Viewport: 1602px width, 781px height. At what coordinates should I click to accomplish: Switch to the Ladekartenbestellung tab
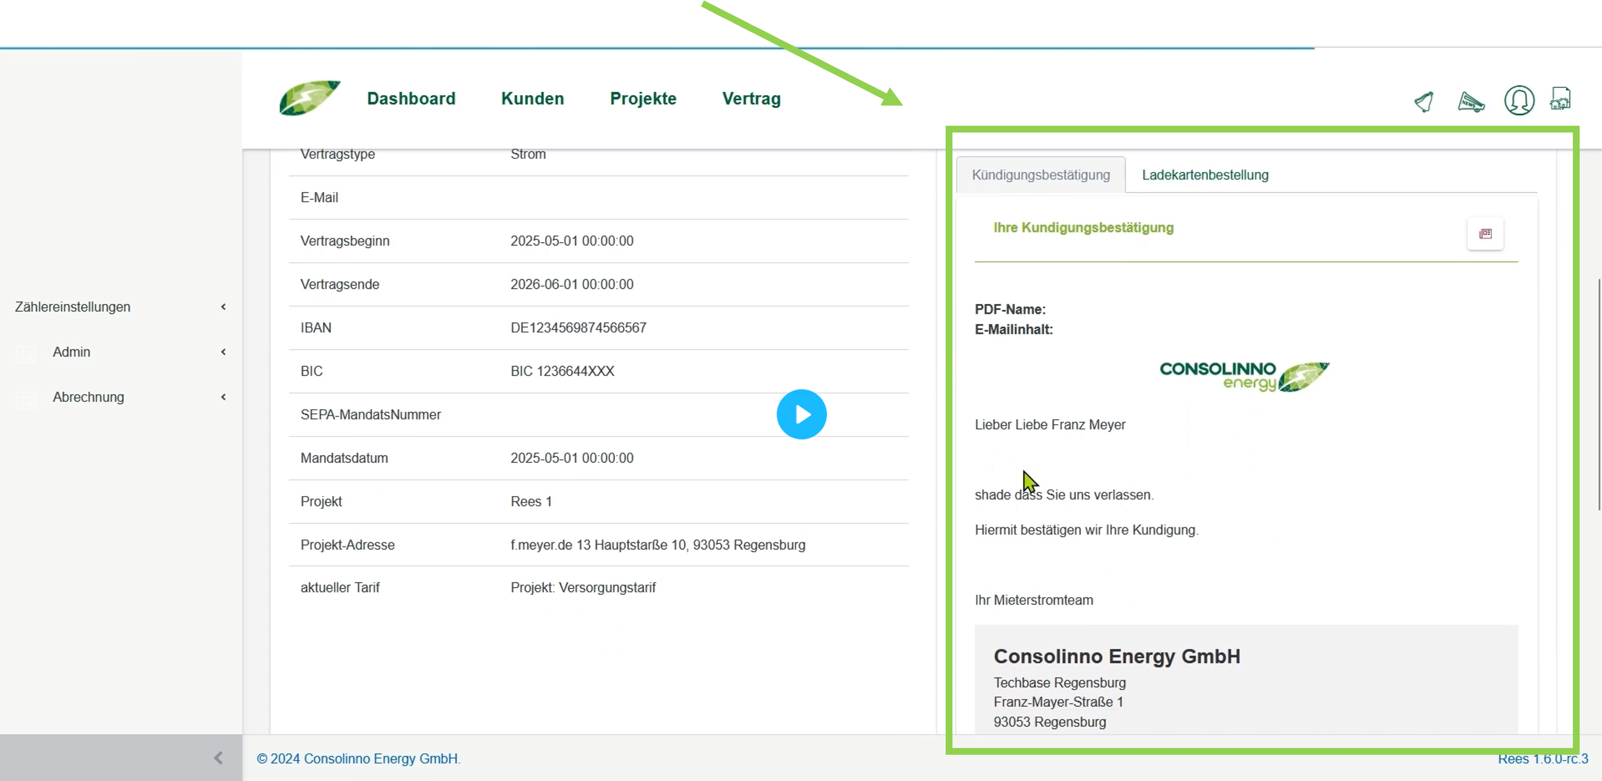point(1204,175)
